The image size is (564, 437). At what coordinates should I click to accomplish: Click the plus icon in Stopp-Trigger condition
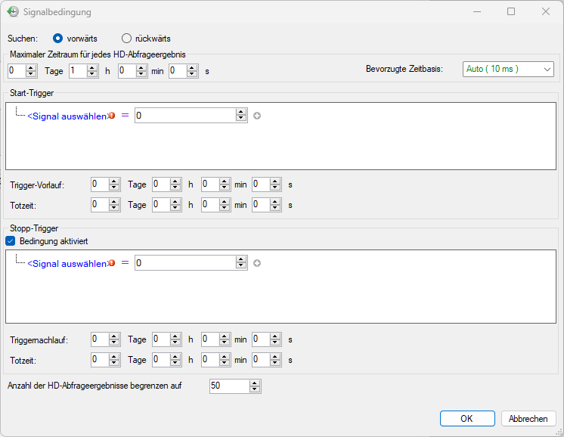(x=257, y=263)
